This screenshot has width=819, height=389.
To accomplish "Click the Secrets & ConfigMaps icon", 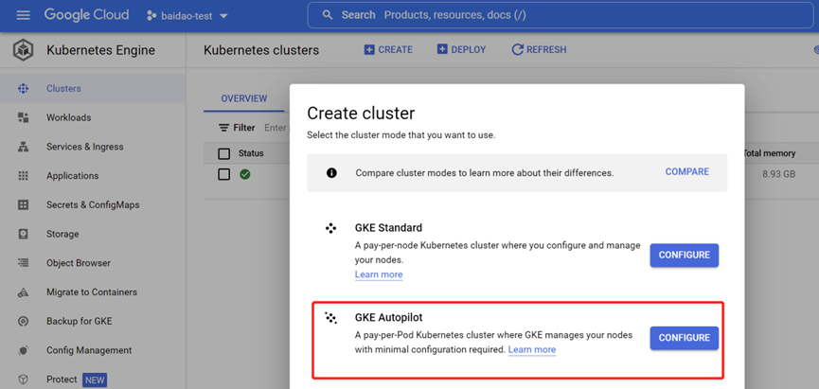I will coord(23,205).
